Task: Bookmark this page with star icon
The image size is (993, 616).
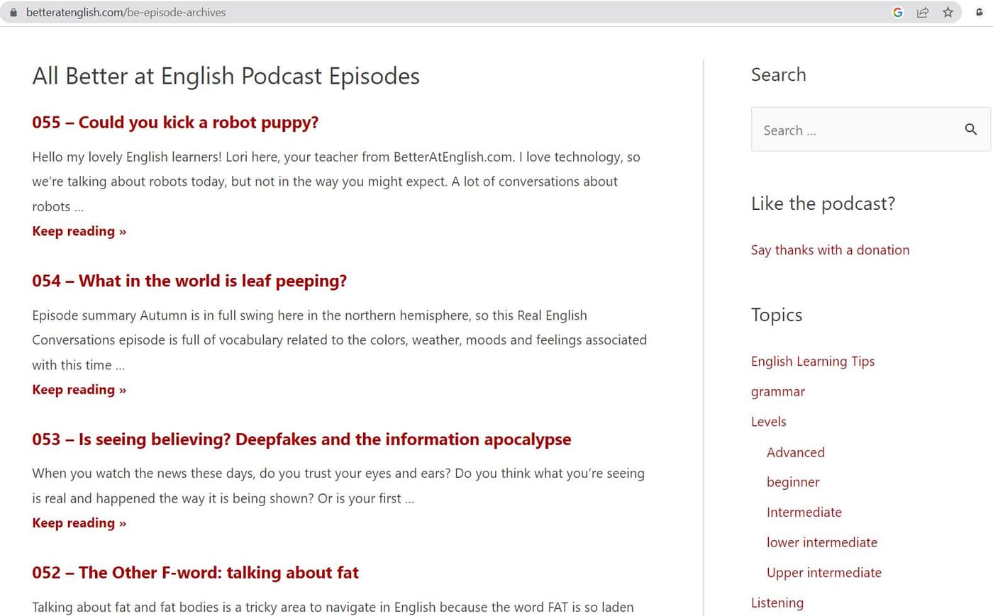Action: click(948, 12)
